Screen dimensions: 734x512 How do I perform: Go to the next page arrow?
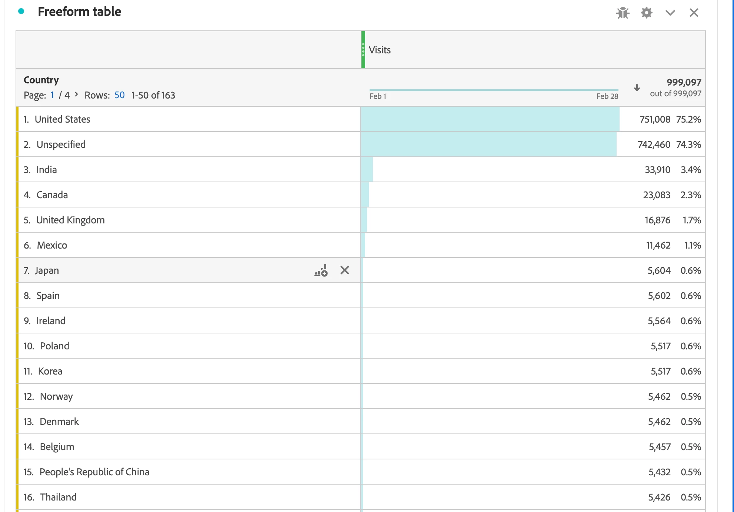click(76, 94)
